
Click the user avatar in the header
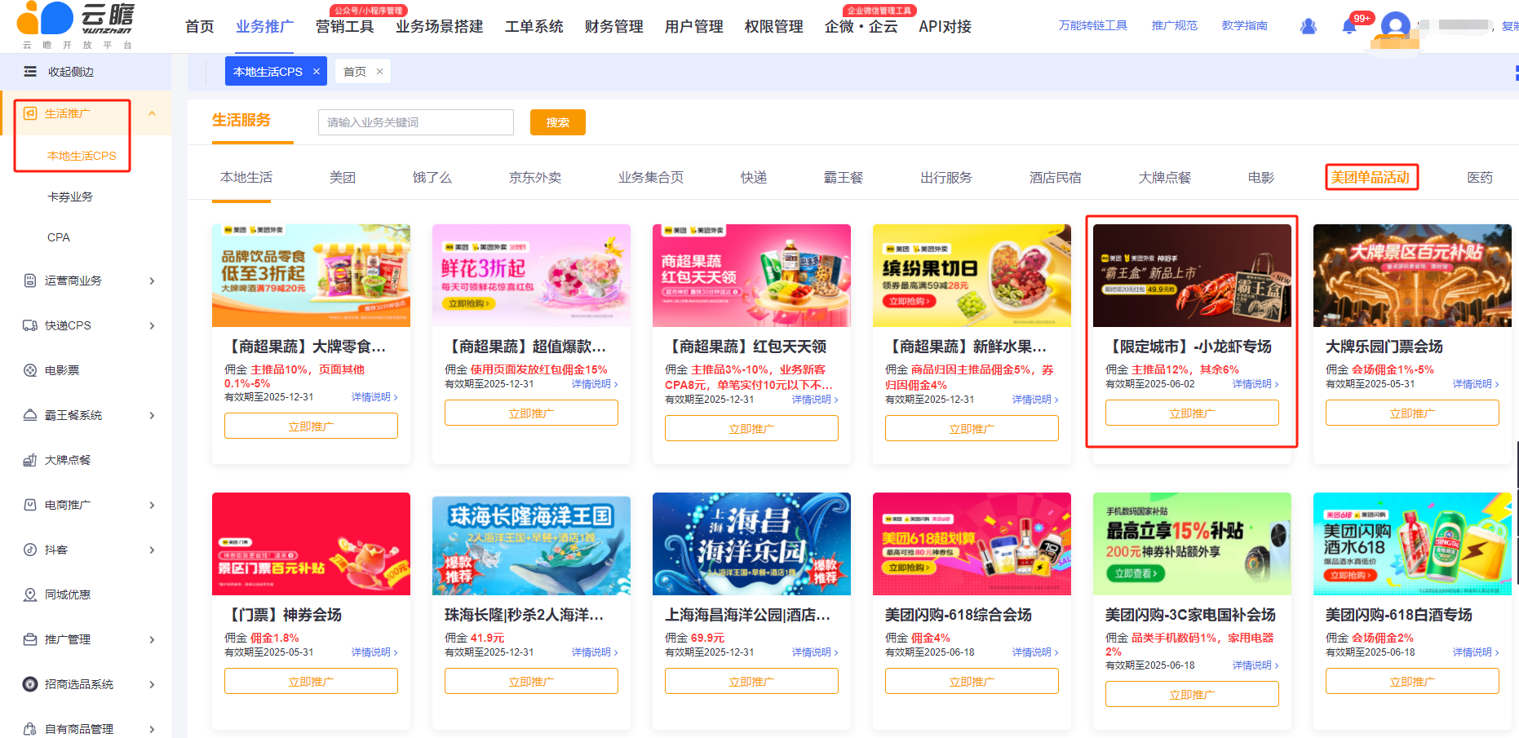(x=1396, y=26)
